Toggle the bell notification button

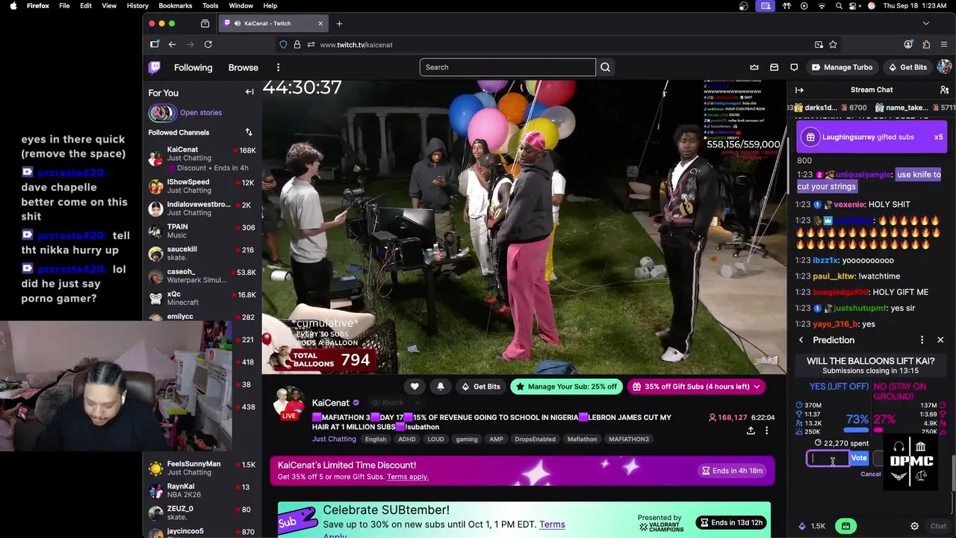pyautogui.click(x=441, y=386)
